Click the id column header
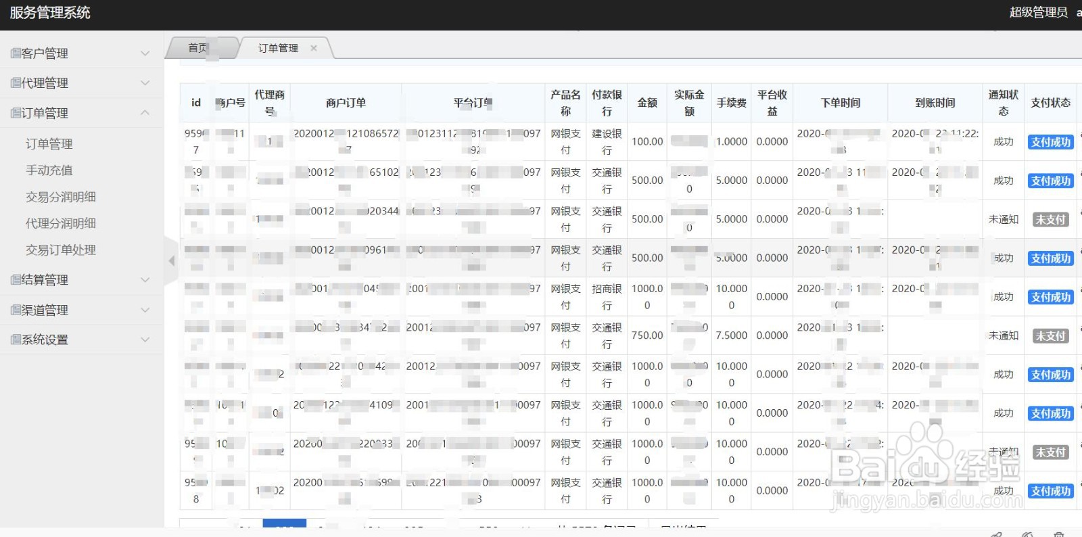The height and width of the screenshot is (537, 1082). 196,103
